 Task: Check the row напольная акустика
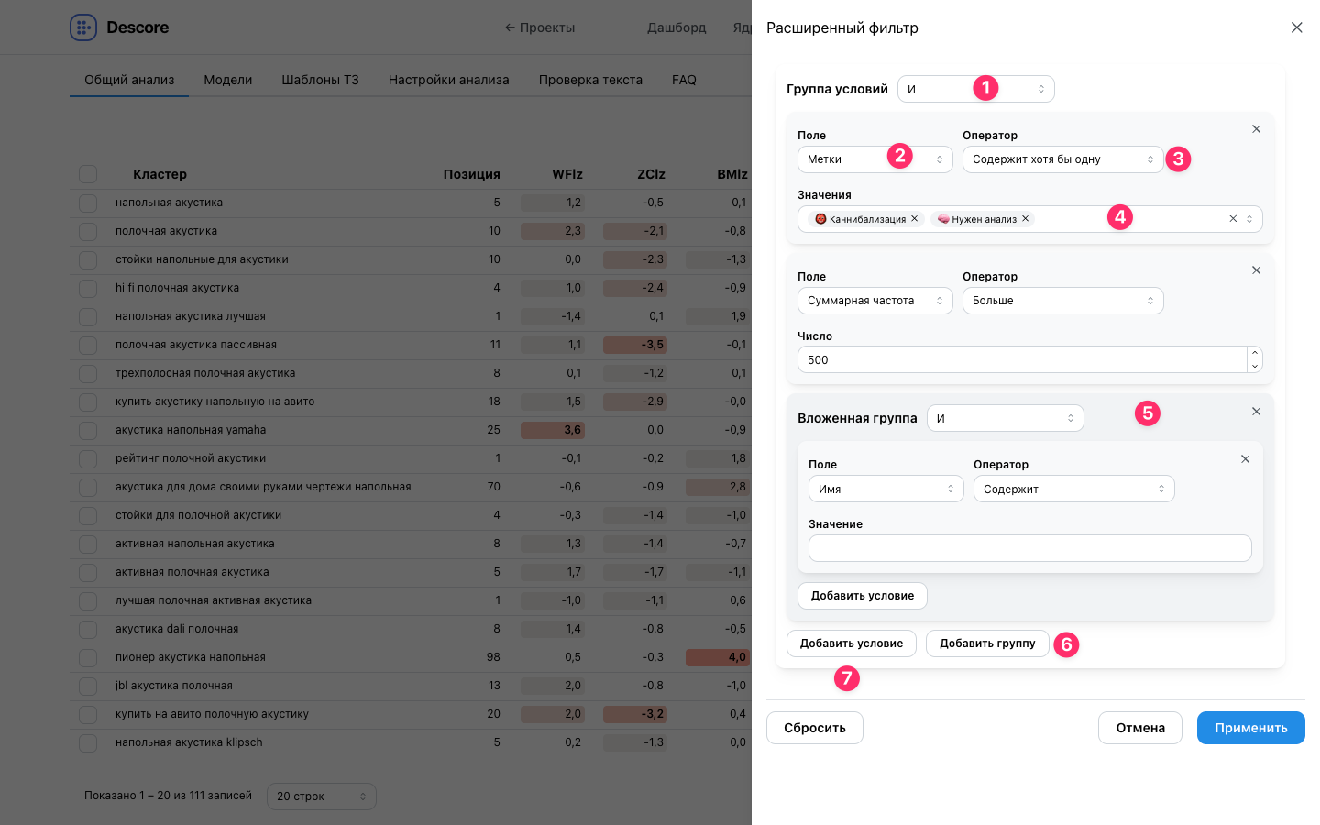pyautogui.click(x=88, y=203)
